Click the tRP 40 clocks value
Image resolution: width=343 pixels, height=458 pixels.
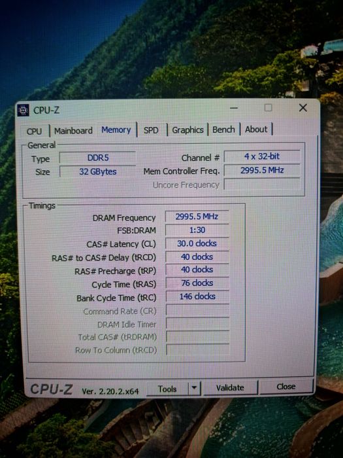[197, 270]
